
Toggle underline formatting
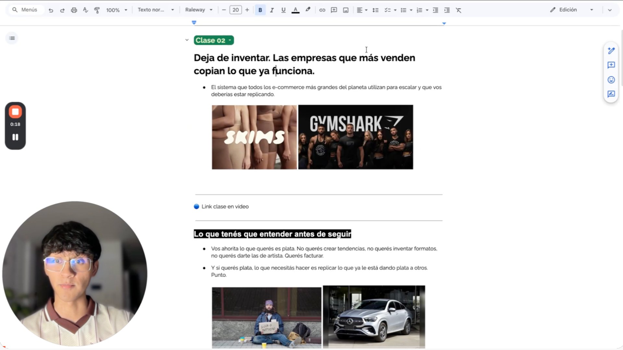[284, 10]
